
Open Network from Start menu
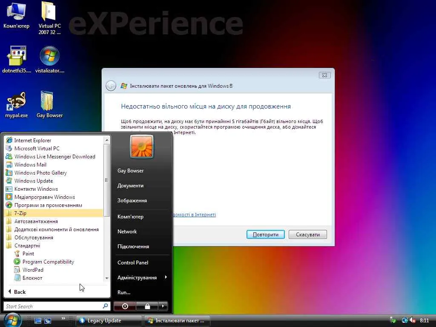(x=142, y=232)
